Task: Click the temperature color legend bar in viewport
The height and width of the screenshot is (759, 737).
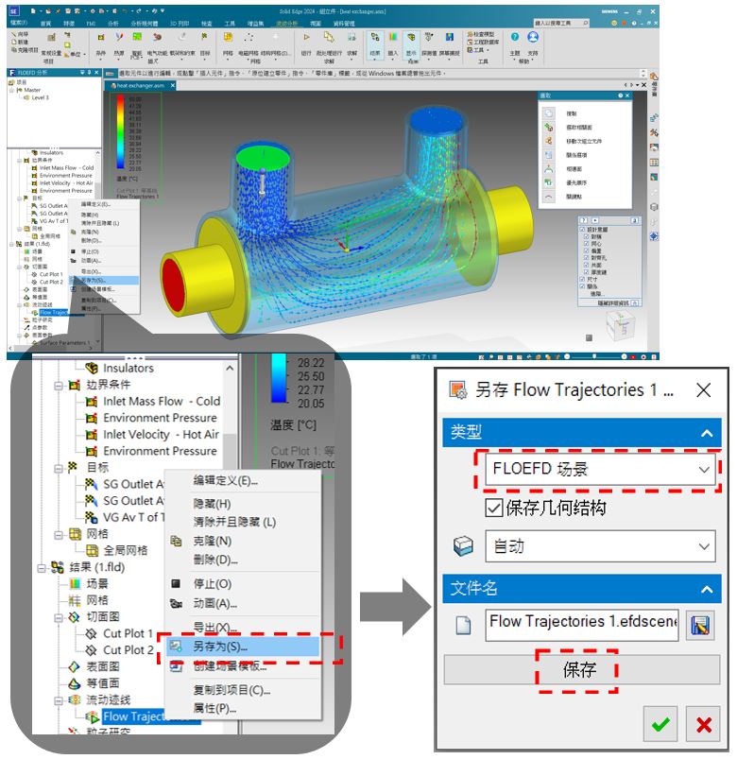Action: click(x=120, y=132)
